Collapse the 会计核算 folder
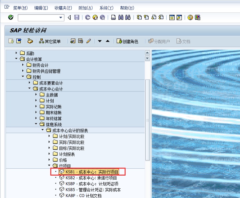Viewport: 240px width, 198px height. (x=16, y=58)
